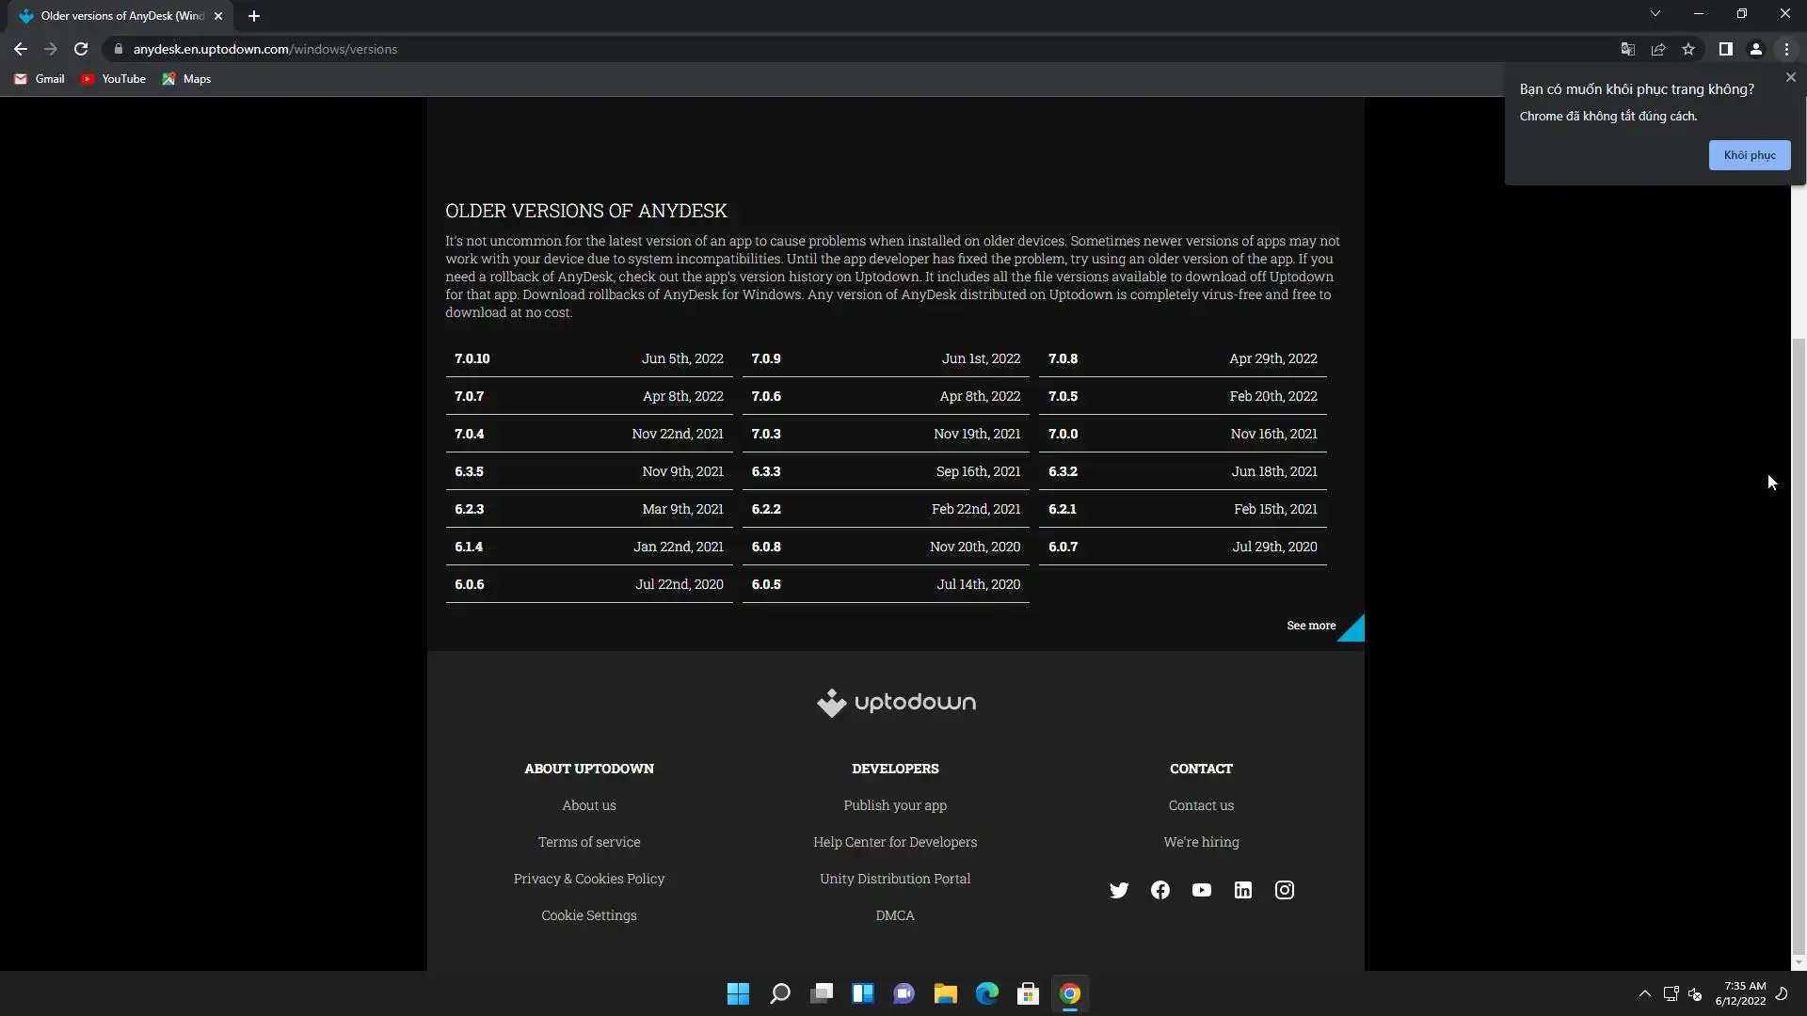Open the Terms of service link
Image resolution: width=1807 pixels, height=1016 pixels.
[x=588, y=842]
